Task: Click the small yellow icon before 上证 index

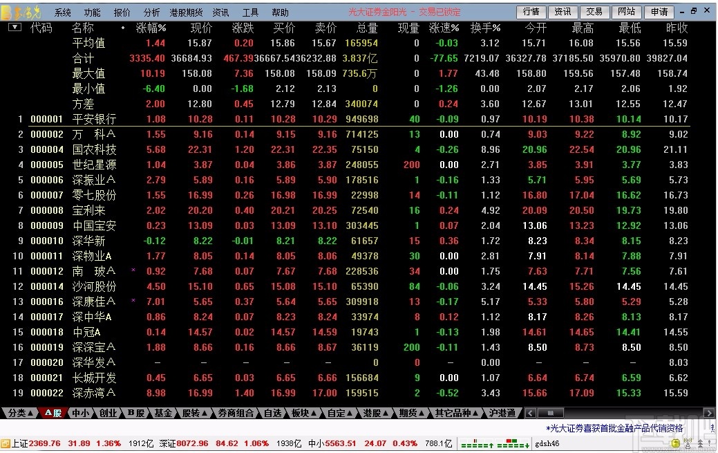Action: point(6,443)
